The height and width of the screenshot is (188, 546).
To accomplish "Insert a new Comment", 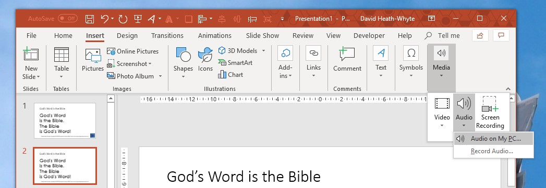I will click(347, 60).
